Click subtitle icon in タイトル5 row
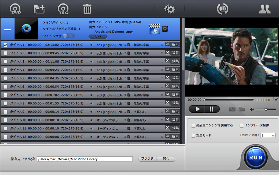Screen dimensions: 279x175 (129, 78)
